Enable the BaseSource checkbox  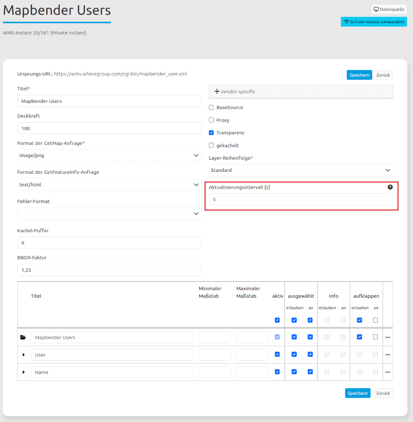pyautogui.click(x=211, y=108)
